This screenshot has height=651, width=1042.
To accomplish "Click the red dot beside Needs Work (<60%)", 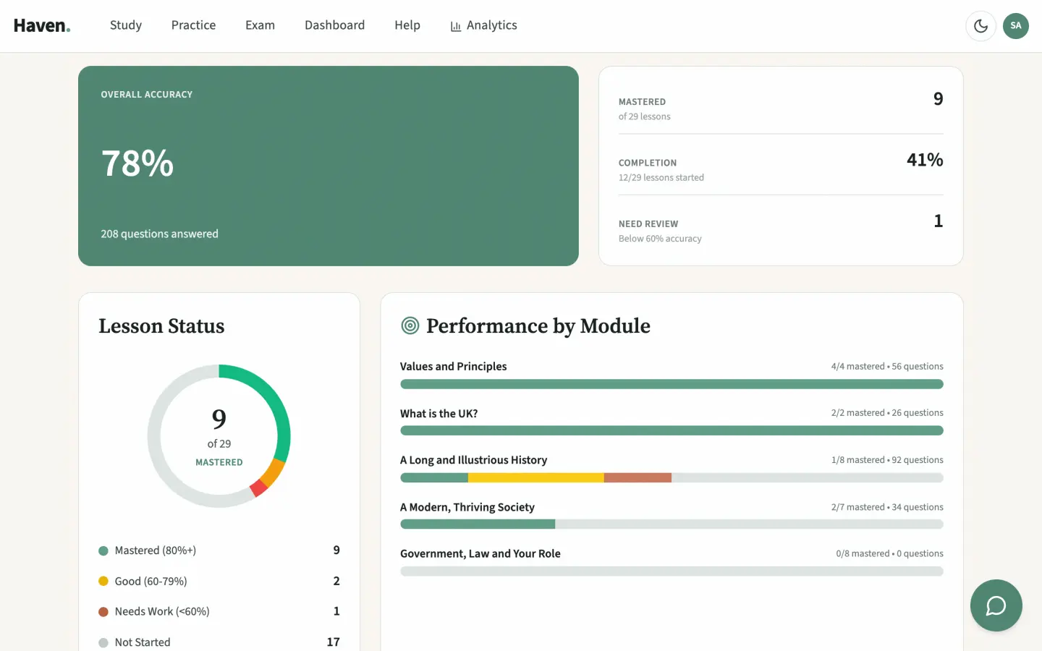I will point(103,612).
